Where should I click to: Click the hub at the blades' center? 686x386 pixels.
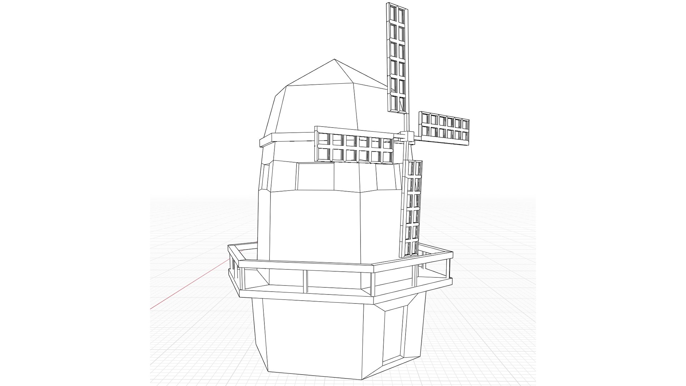point(407,137)
